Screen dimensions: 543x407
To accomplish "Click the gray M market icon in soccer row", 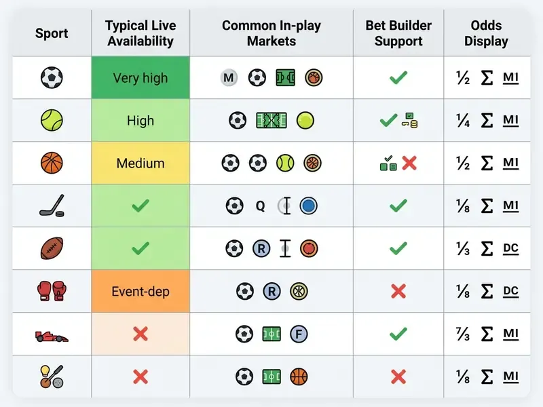I will pyautogui.click(x=229, y=77).
